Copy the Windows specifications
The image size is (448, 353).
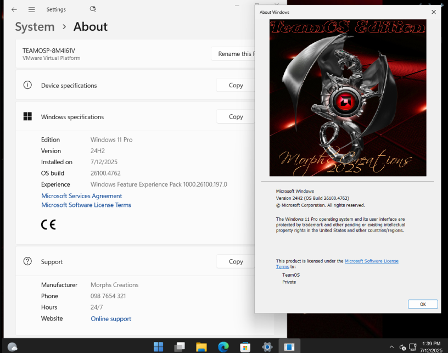pos(236,116)
